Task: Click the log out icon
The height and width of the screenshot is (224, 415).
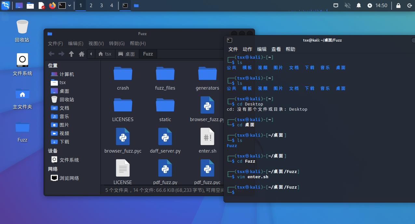Action: 409,6
